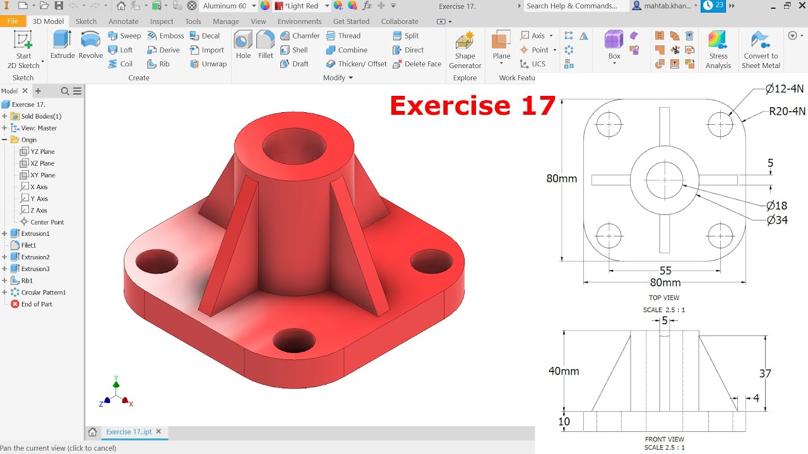
Task: Switch to the Annotate tab
Action: tap(123, 21)
